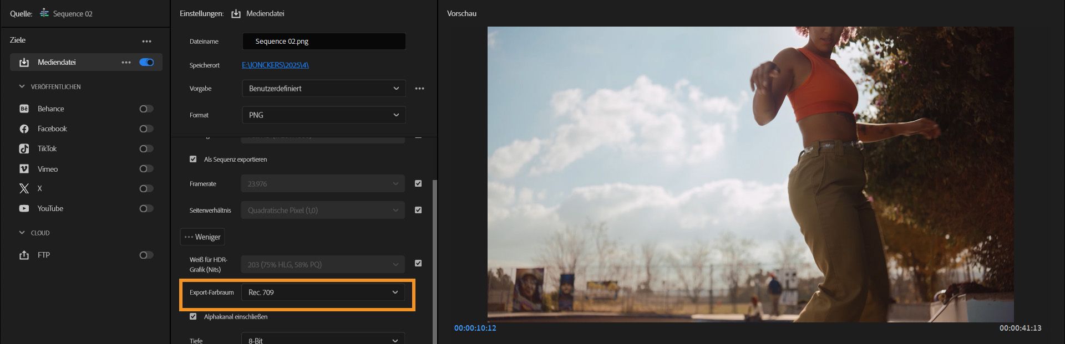Click the Vorschau panel title
Image resolution: width=1065 pixels, height=344 pixels.
(x=461, y=13)
